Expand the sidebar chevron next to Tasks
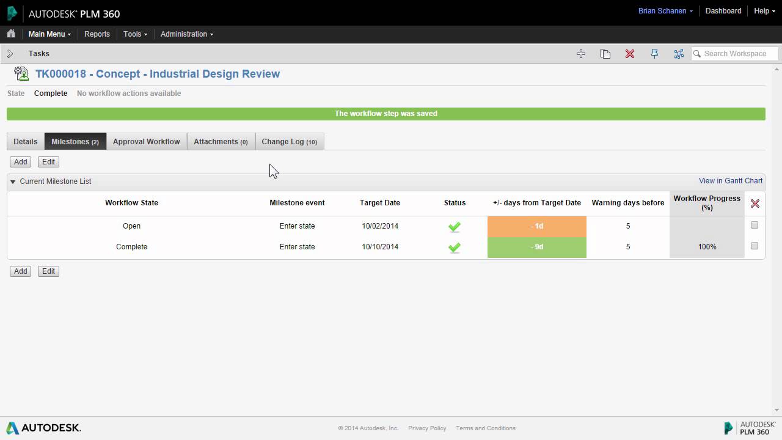Viewport: 782px width, 440px height. (10, 54)
